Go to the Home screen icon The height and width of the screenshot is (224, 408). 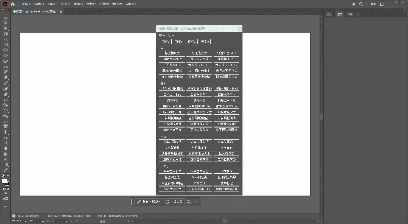(12, 4)
